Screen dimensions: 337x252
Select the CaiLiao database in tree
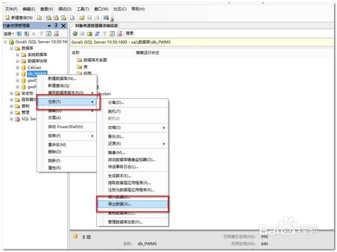(34, 67)
